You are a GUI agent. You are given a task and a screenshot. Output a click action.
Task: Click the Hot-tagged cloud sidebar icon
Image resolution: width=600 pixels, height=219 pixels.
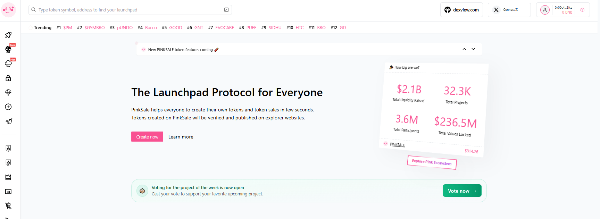pos(8,64)
